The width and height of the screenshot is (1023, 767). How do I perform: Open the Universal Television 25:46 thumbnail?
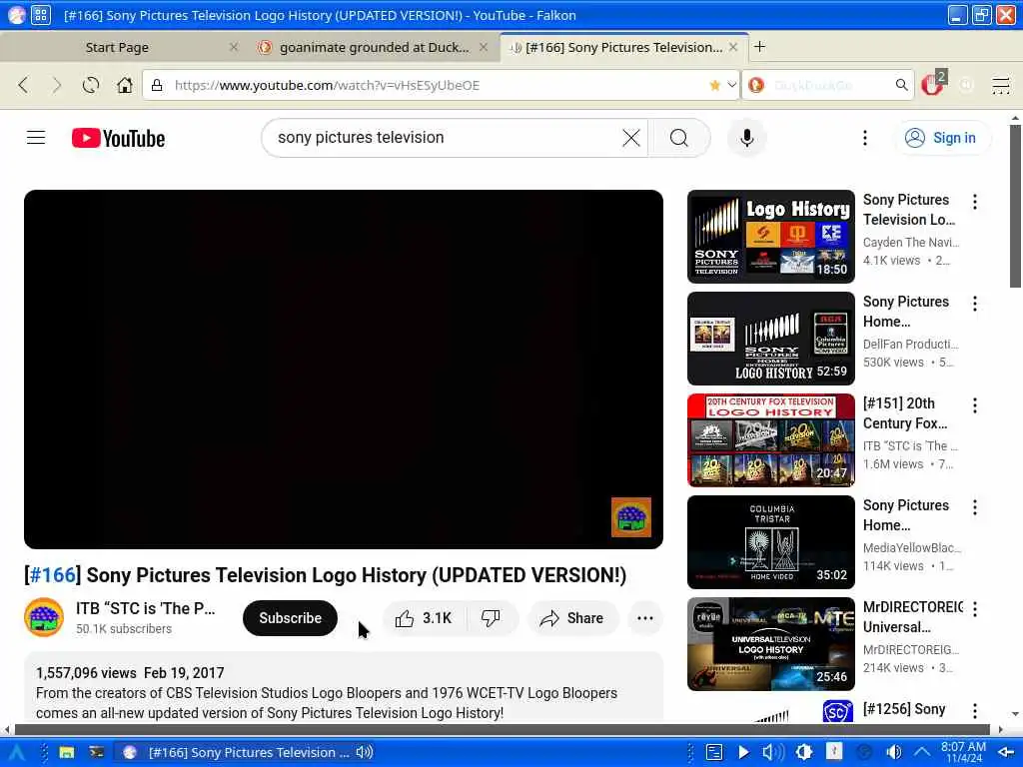coord(771,644)
